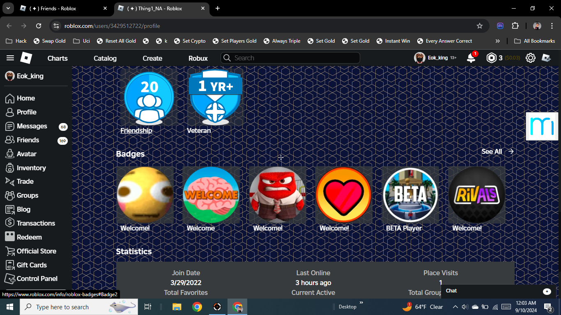Screen dimensions: 561x315
Task: Expand the tab search dropdown
Action: click(x=7, y=8)
